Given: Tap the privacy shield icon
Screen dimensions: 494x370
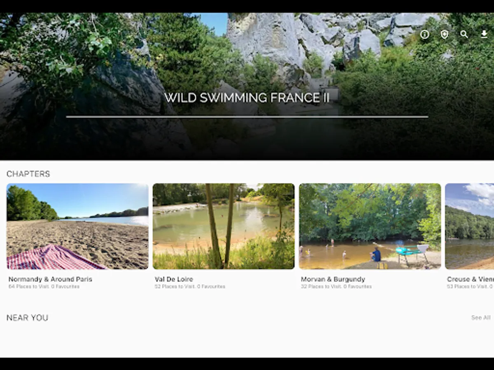Looking at the screenshot, I should [x=444, y=35].
